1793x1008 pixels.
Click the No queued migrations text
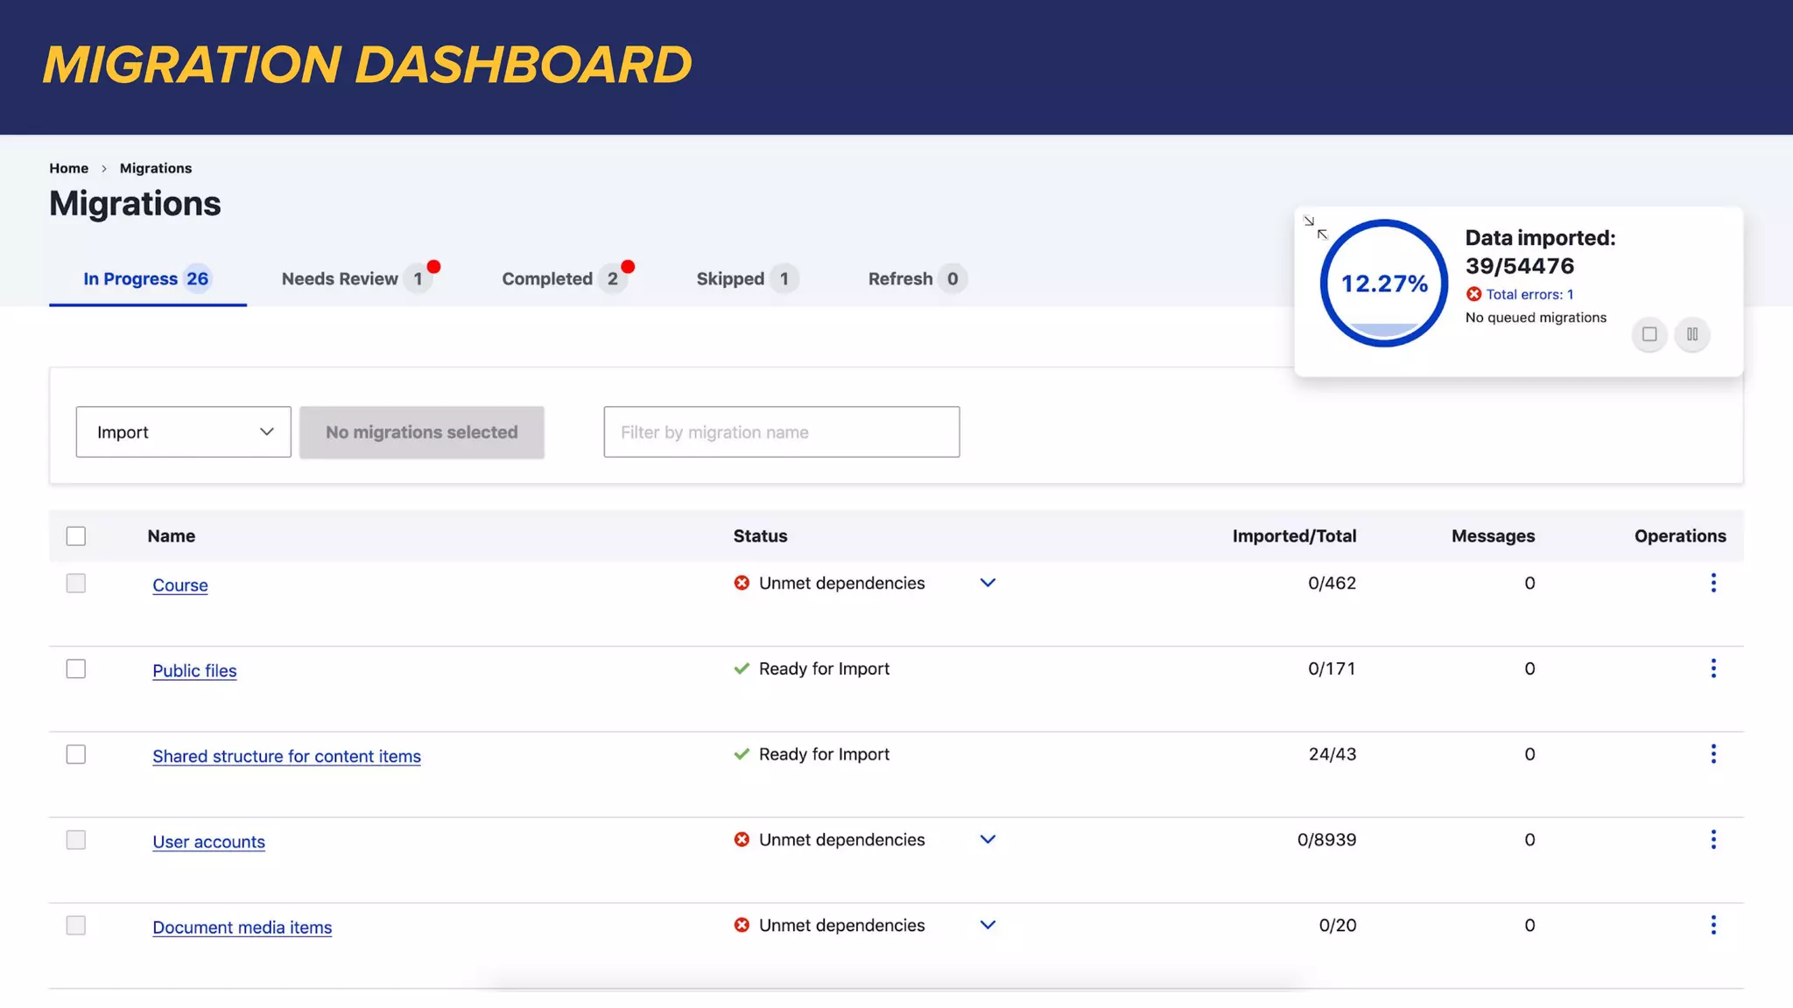1536,318
